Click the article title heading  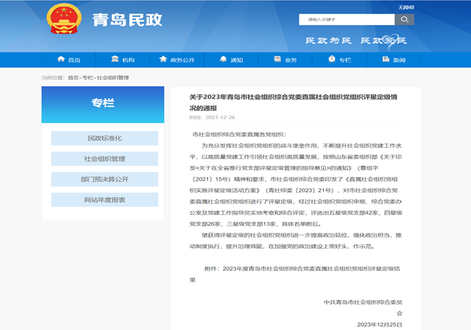point(293,103)
